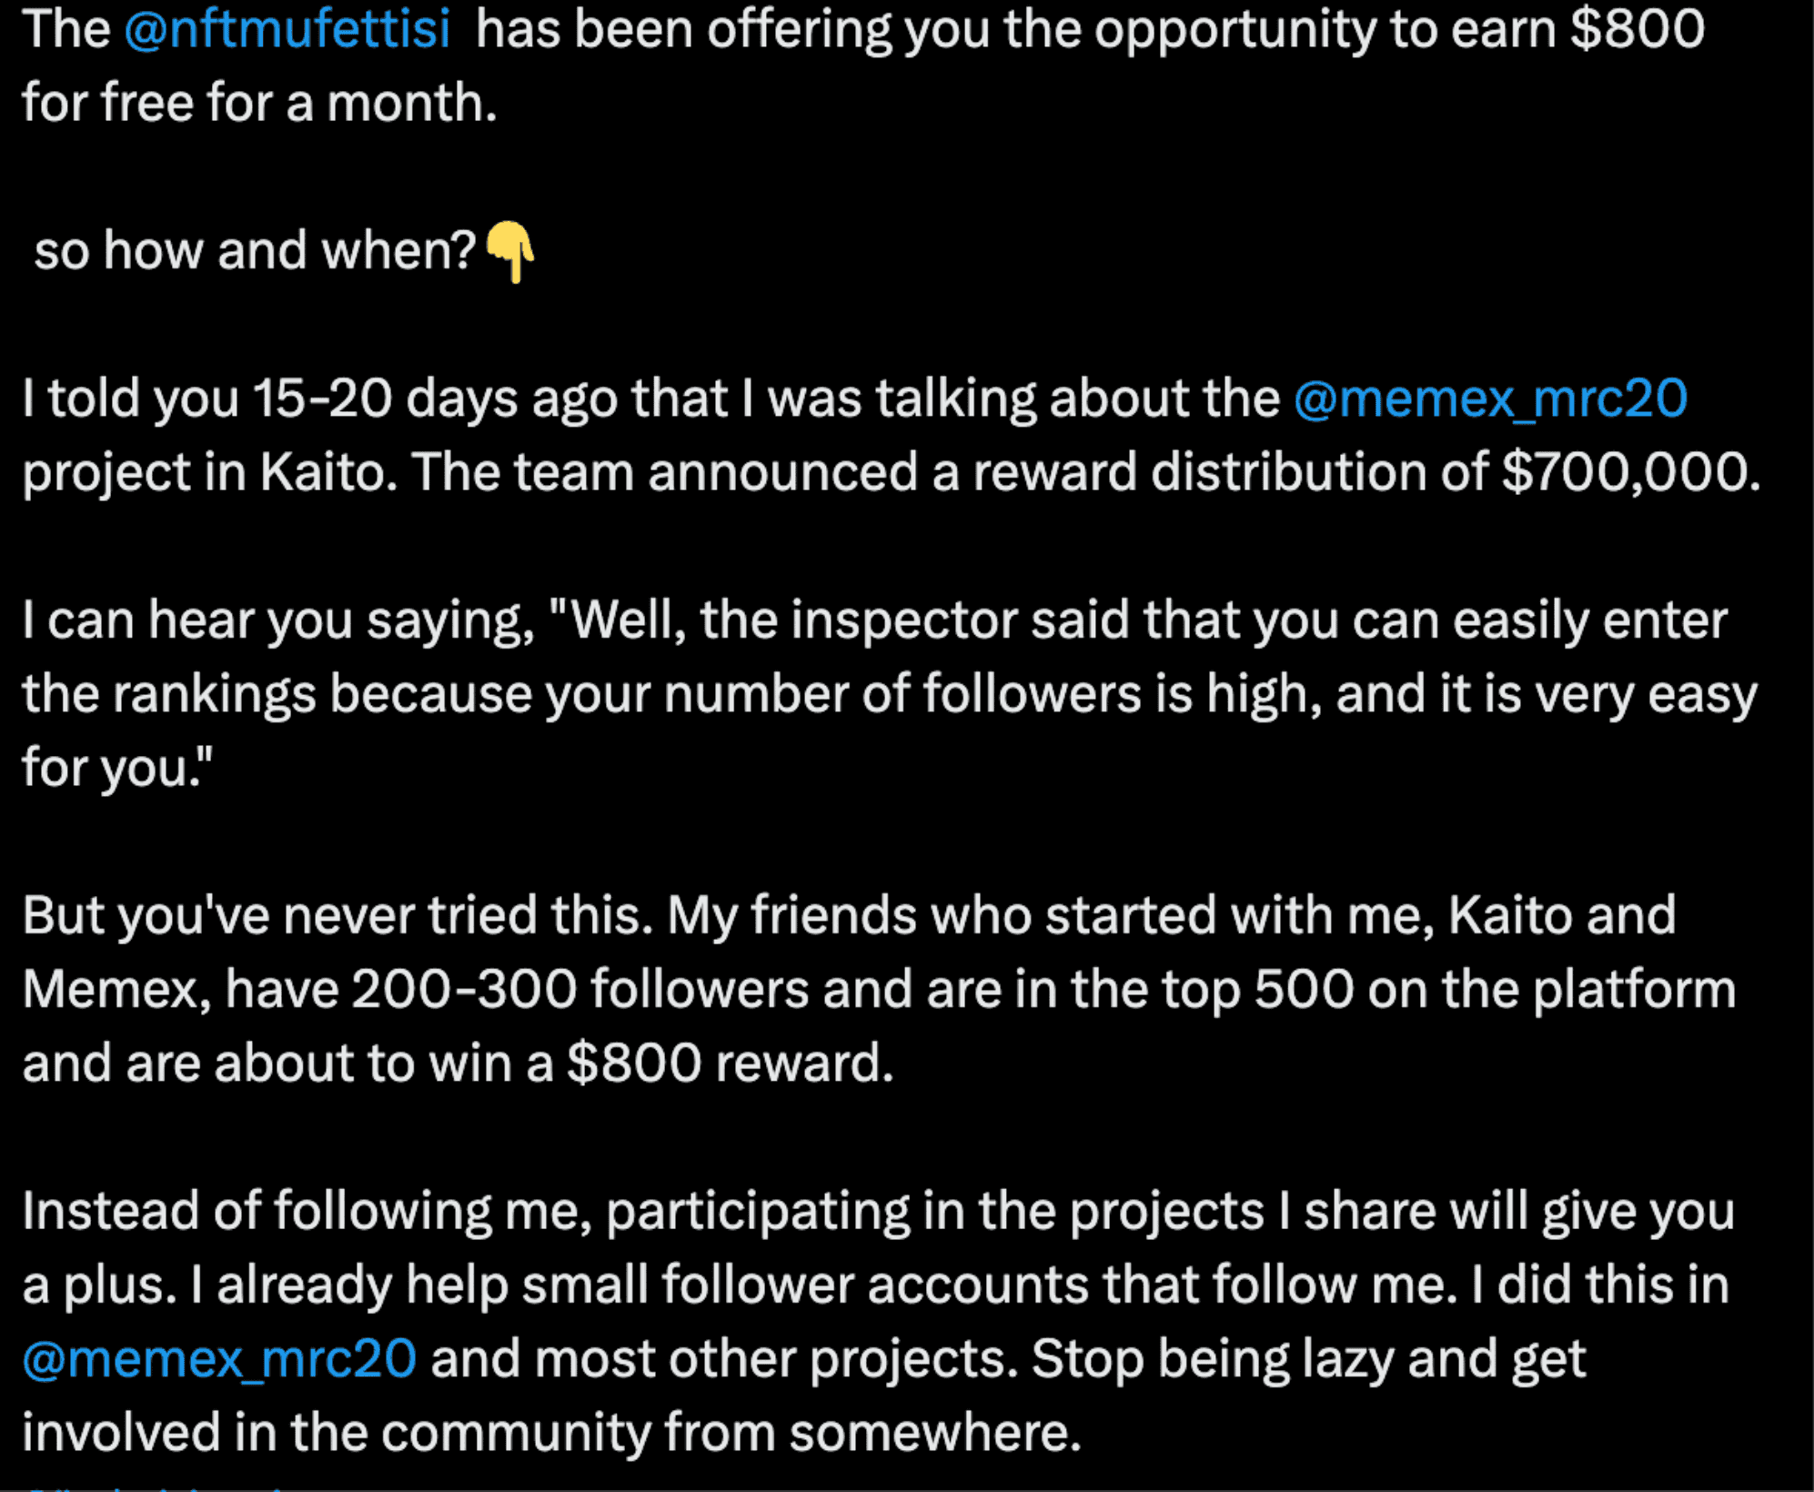Screen dimensions: 1814x1492
Task: Click the "$800 reward." text
Action: [730, 1063]
